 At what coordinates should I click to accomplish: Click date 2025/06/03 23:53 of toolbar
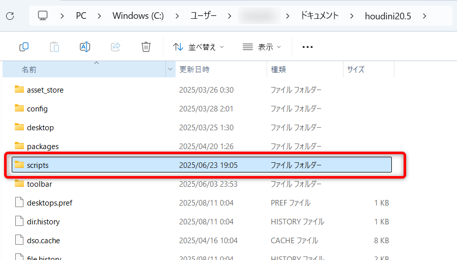tap(208, 184)
